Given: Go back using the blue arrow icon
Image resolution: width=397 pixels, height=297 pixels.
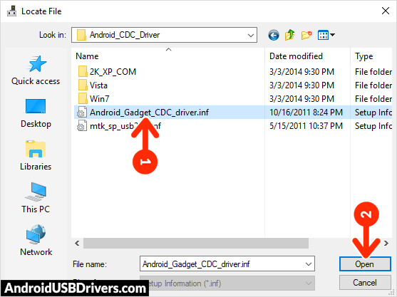Looking at the screenshot, I should tap(274, 35).
